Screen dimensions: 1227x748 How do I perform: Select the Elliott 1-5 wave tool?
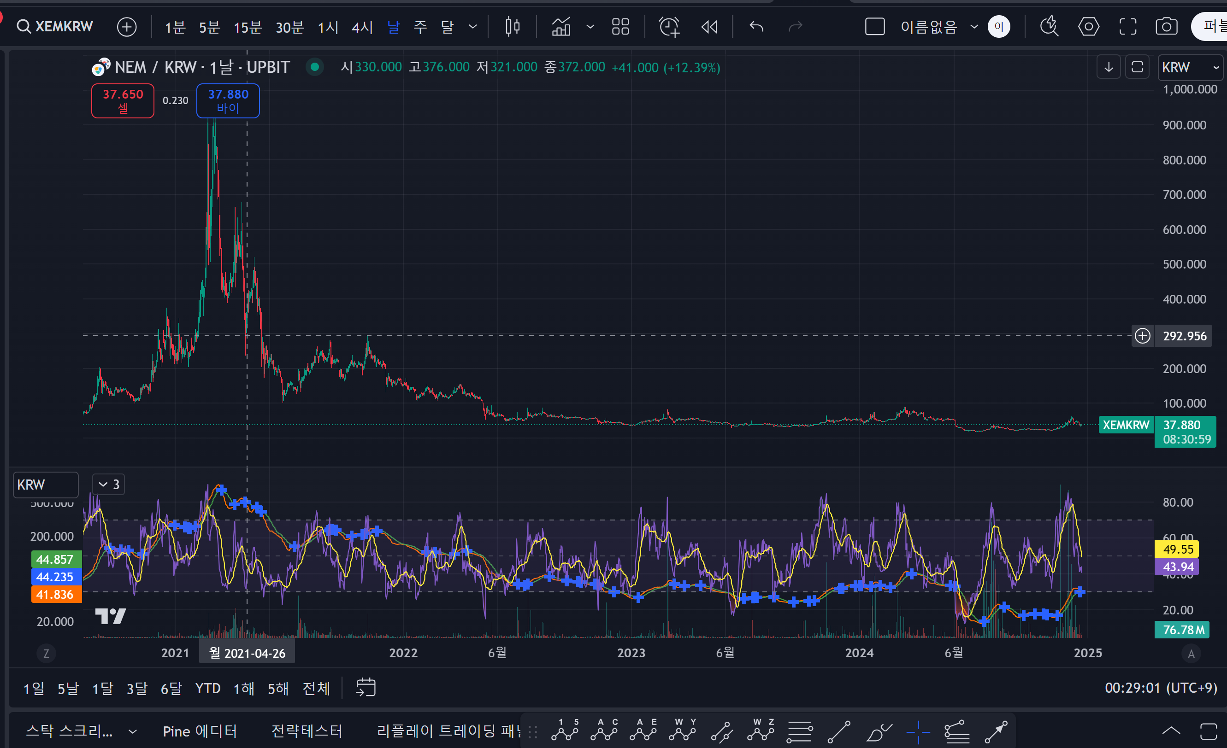pyautogui.click(x=565, y=730)
